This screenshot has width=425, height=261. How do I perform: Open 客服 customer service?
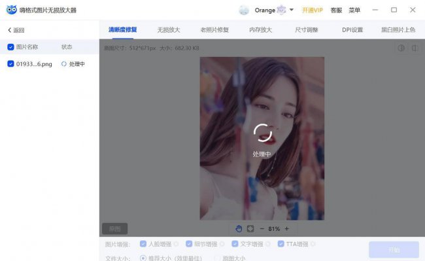(x=336, y=10)
